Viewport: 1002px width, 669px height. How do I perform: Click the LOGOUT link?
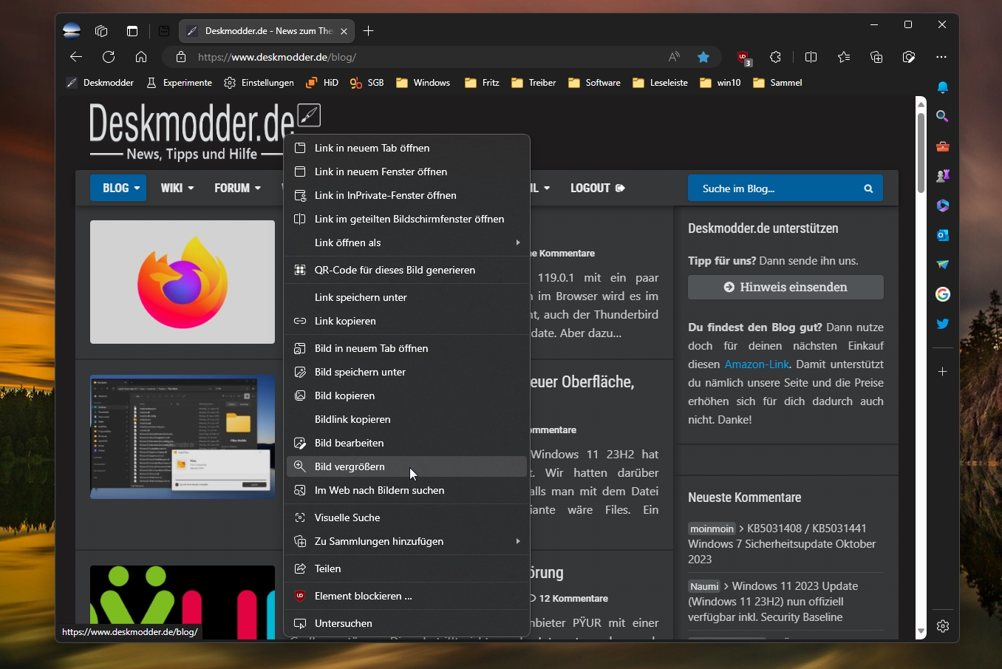tap(598, 188)
